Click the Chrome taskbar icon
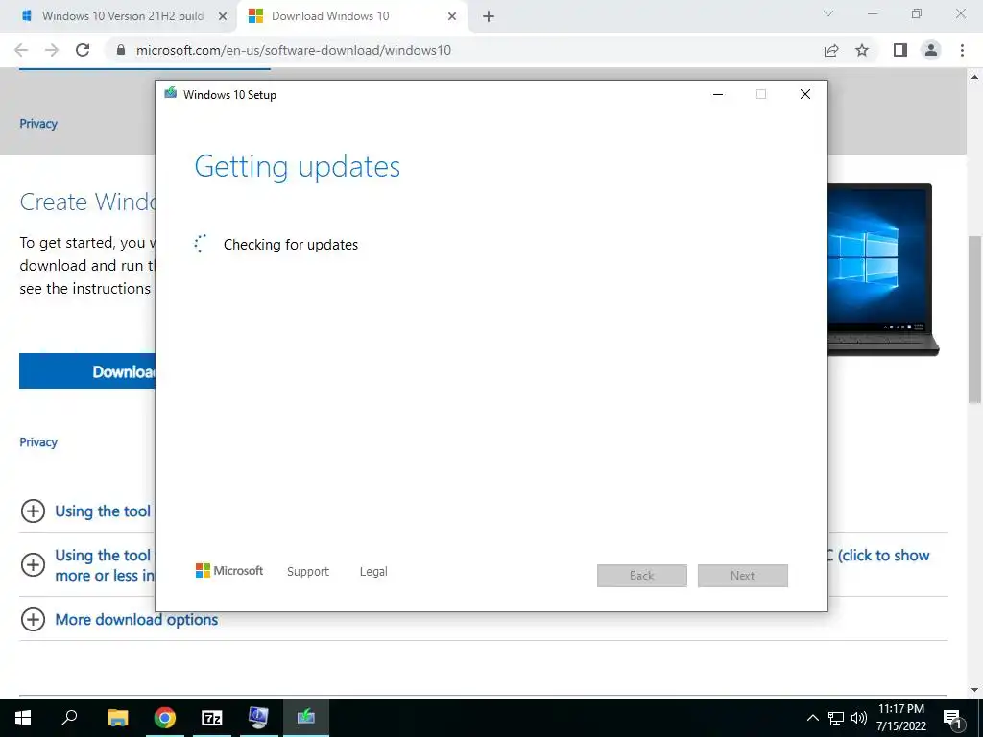This screenshot has height=737, width=983. 165,718
